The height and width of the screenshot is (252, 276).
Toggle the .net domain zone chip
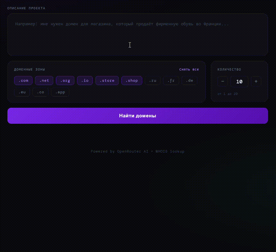coord(44,80)
